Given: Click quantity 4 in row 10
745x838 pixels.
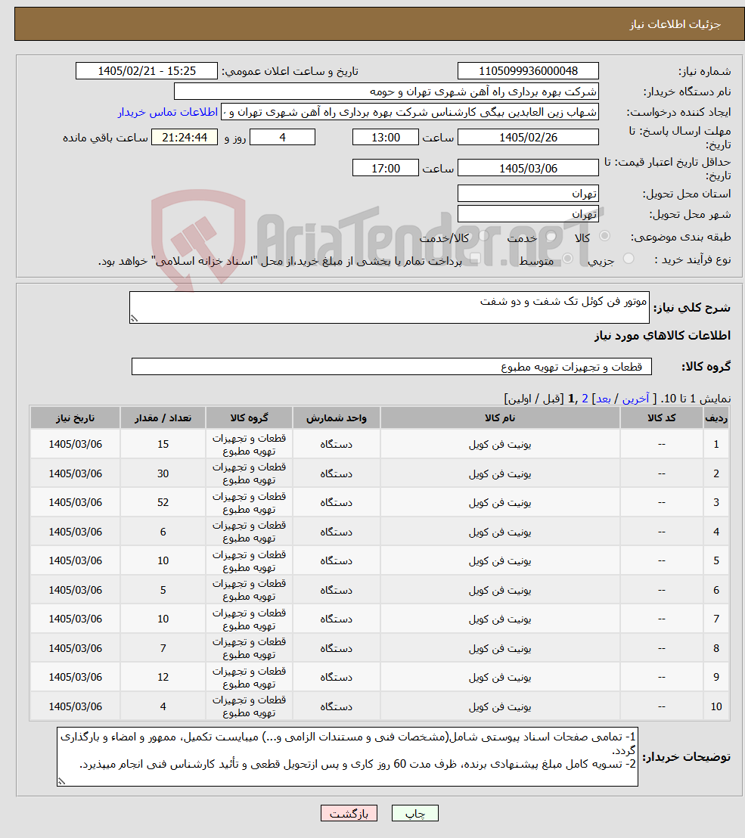Looking at the screenshot, I should point(163,706).
